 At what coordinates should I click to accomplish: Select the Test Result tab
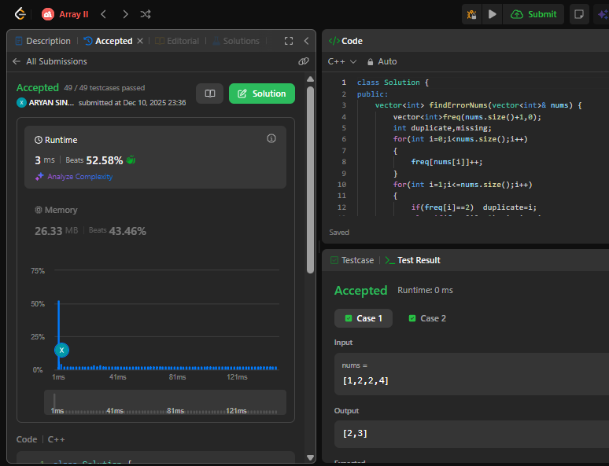pyautogui.click(x=413, y=260)
